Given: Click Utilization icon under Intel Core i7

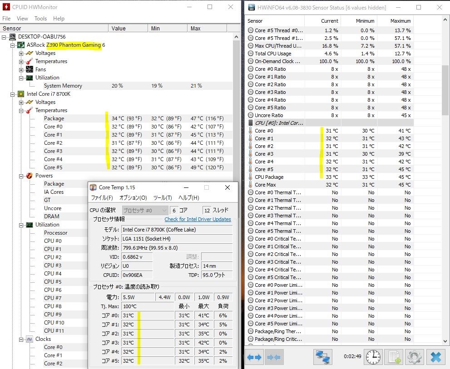Looking at the screenshot, I should coord(29,225).
